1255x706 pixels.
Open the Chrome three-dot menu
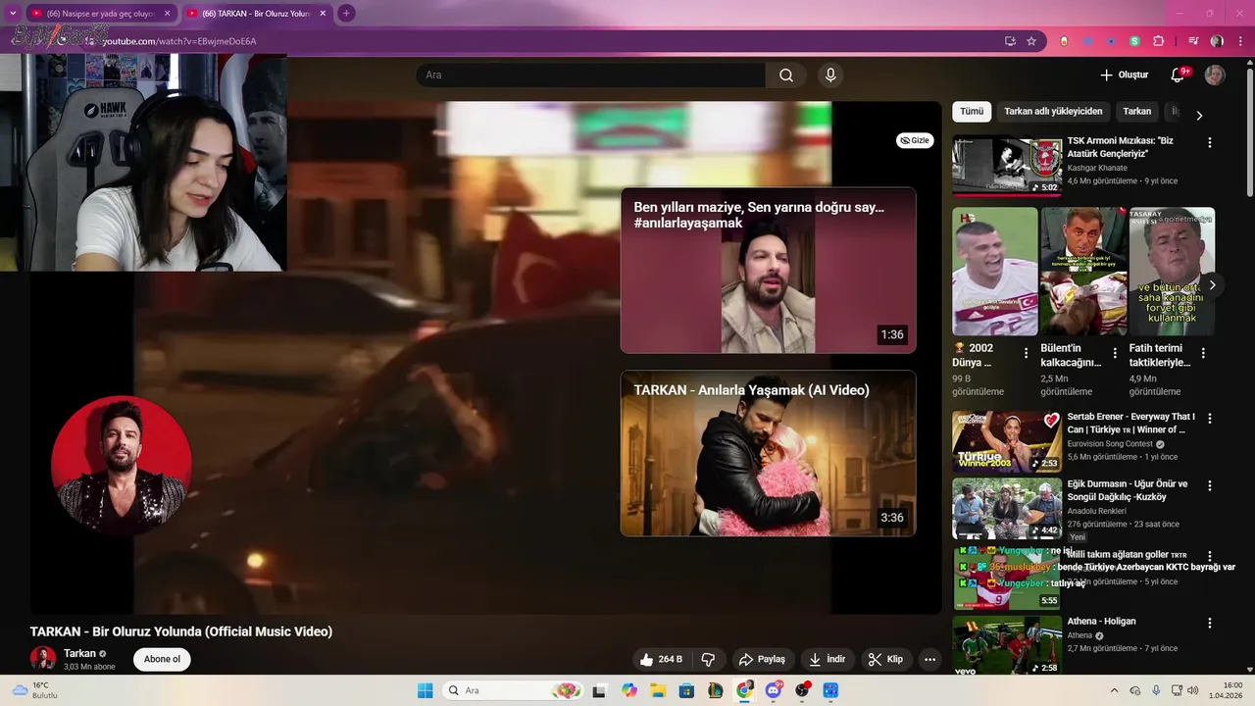pyautogui.click(x=1239, y=41)
